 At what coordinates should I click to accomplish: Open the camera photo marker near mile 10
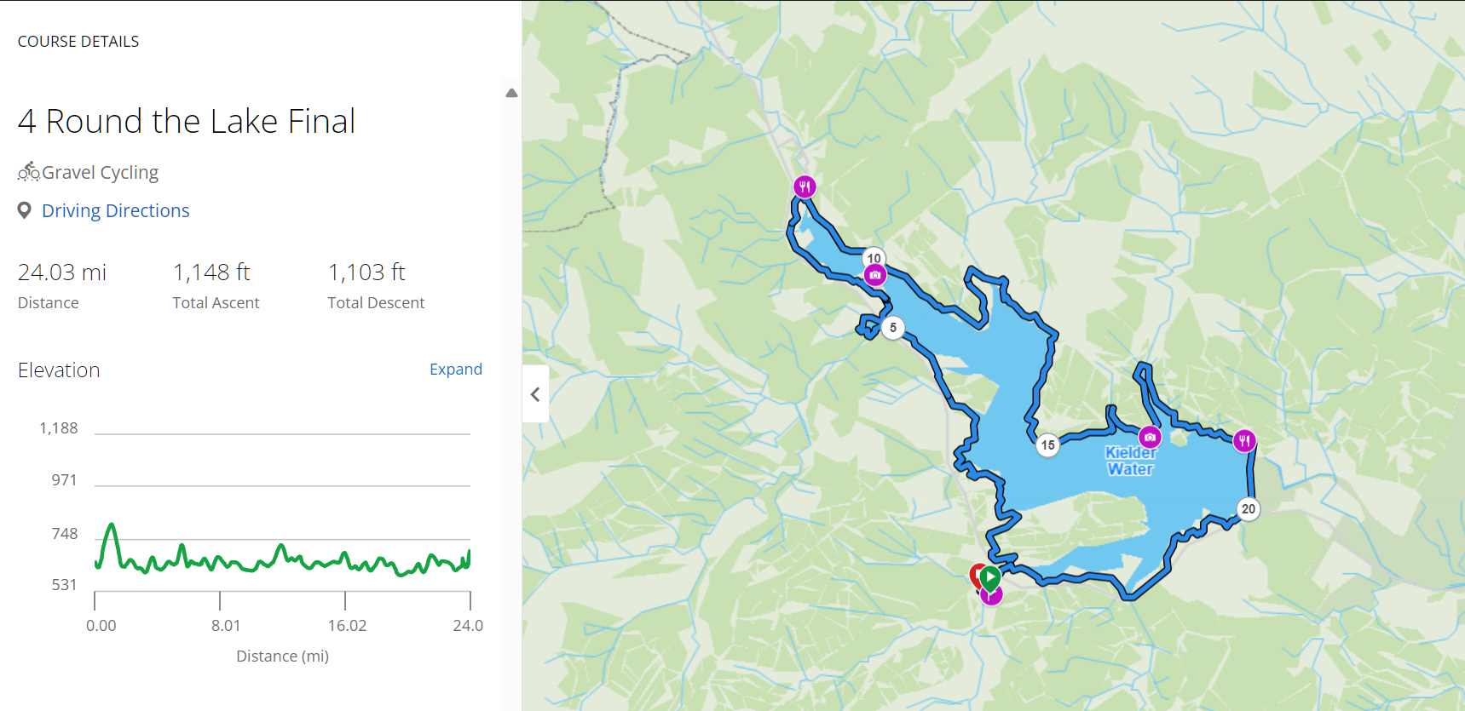[875, 273]
